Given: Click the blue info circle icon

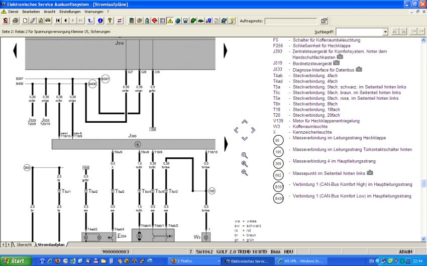Looking at the screenshot, I should (x=100, y=21).
